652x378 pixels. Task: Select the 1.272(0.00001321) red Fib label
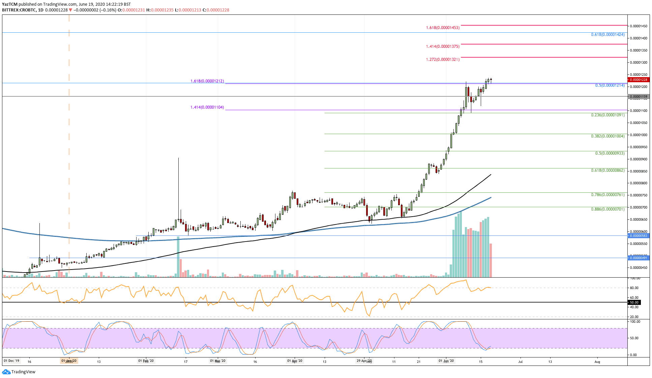pyautogui.click(x=443, y=60)
